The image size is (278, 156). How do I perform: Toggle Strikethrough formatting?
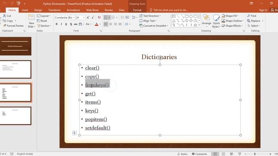coord(76,24)
